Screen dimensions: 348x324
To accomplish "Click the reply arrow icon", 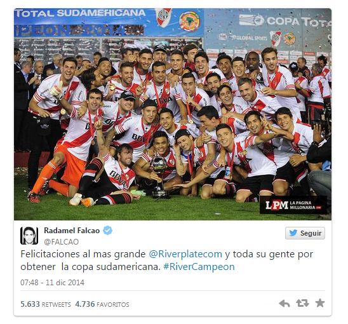I will click(x=284, y=303).
